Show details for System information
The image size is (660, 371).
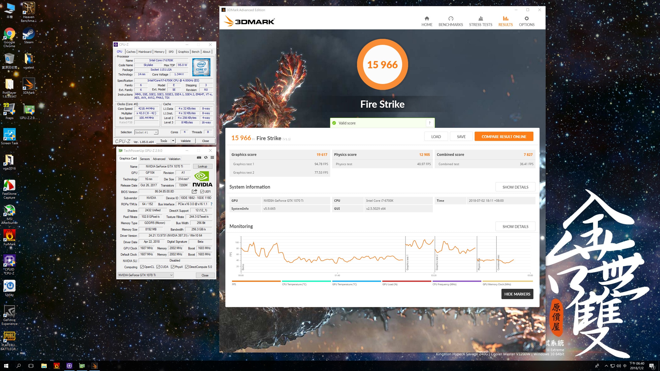[x=515, y=187]
